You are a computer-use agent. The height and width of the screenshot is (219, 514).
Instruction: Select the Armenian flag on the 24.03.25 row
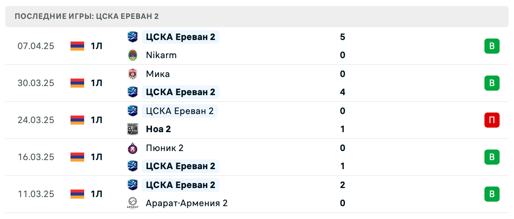77,120
